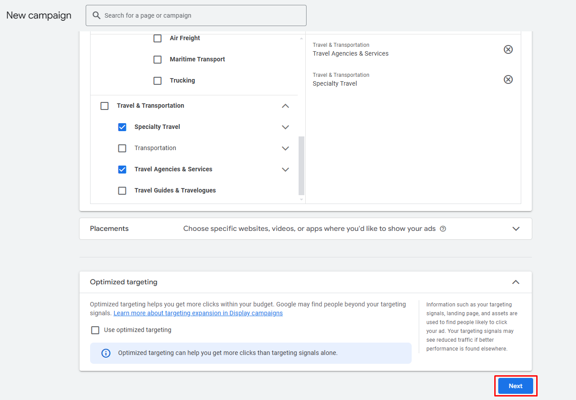Viewport: 576px width, 400px height.
Task: Tick the Trucking checkbox
Action: coord(158,81)
